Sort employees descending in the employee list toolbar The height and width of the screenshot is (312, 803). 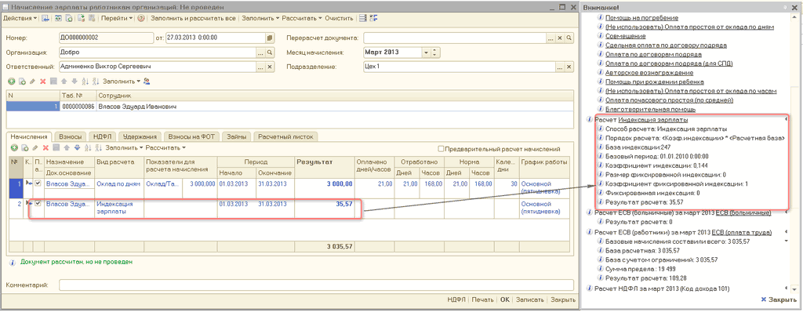point(95,81)
